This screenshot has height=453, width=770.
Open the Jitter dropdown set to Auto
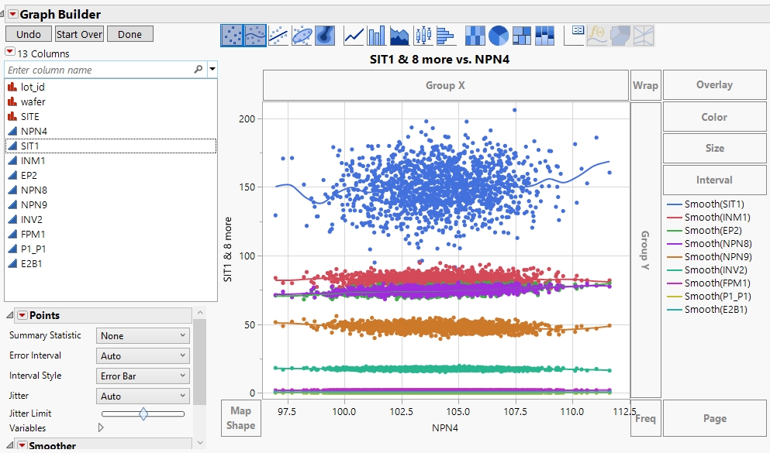tap(143, 396)
